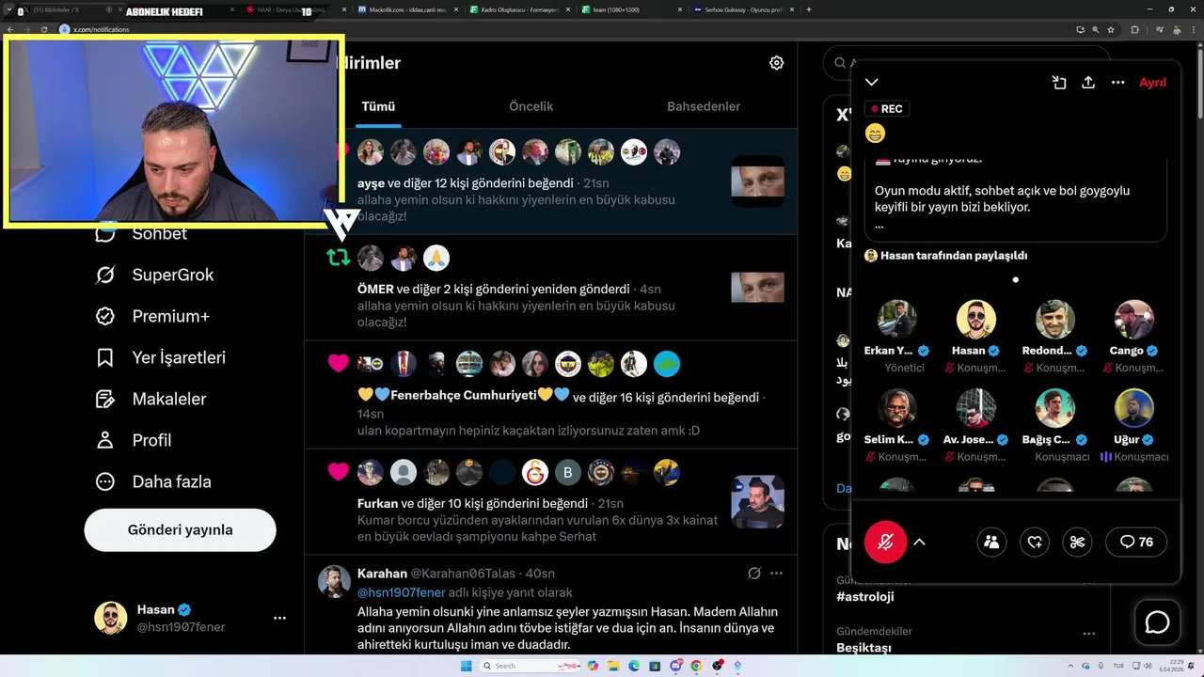The width and height of the screenshot is (1204, 677).
Task: Open thumbnail of ayşe's liked post
Action: 757,181
